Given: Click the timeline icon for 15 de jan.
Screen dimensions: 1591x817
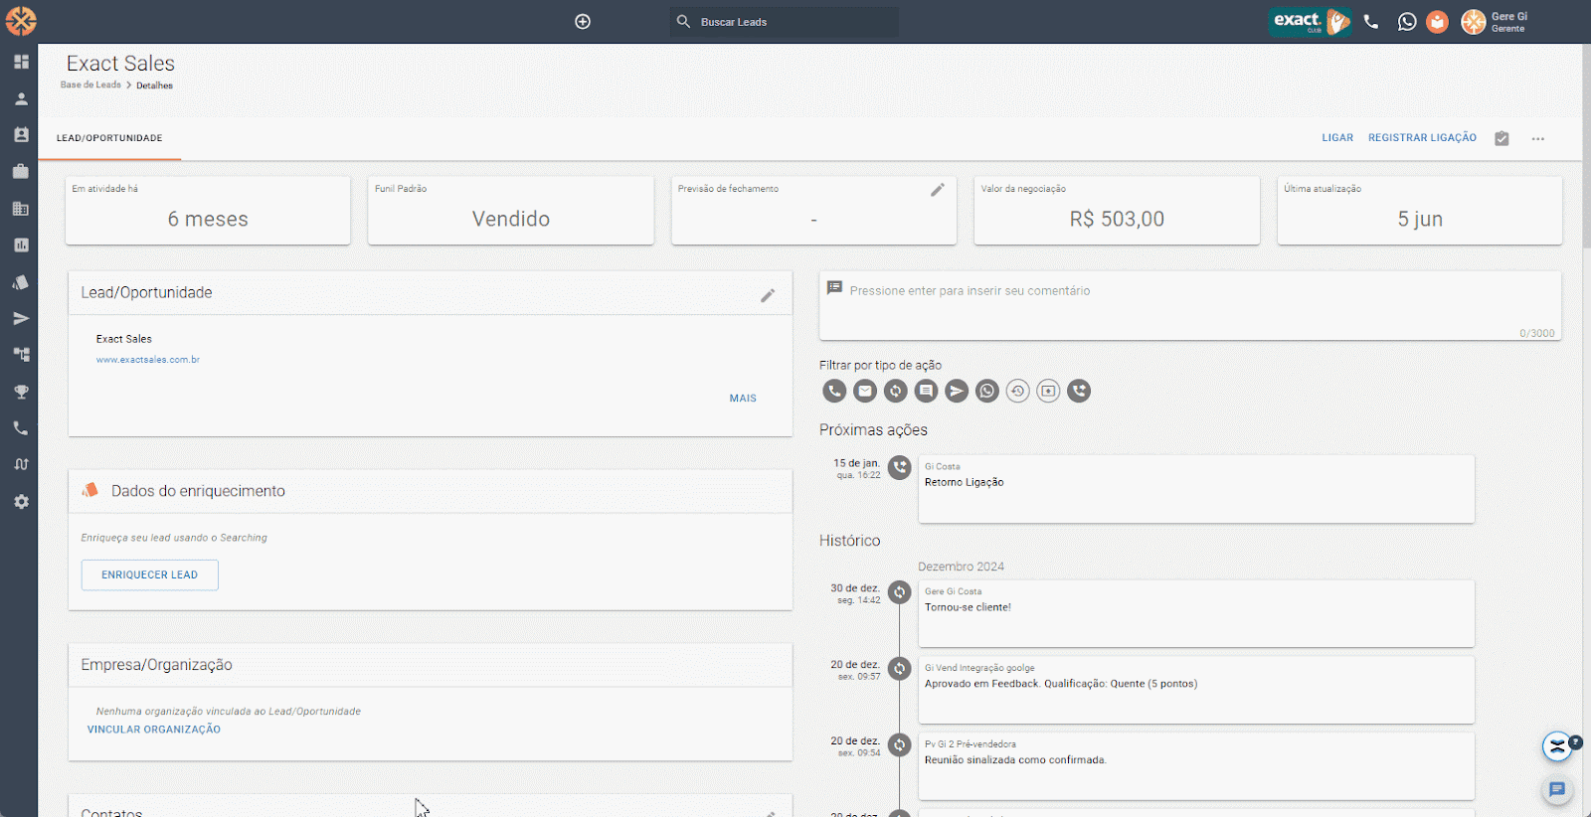Looking at the screenshot, I should (x=900, y=467).
